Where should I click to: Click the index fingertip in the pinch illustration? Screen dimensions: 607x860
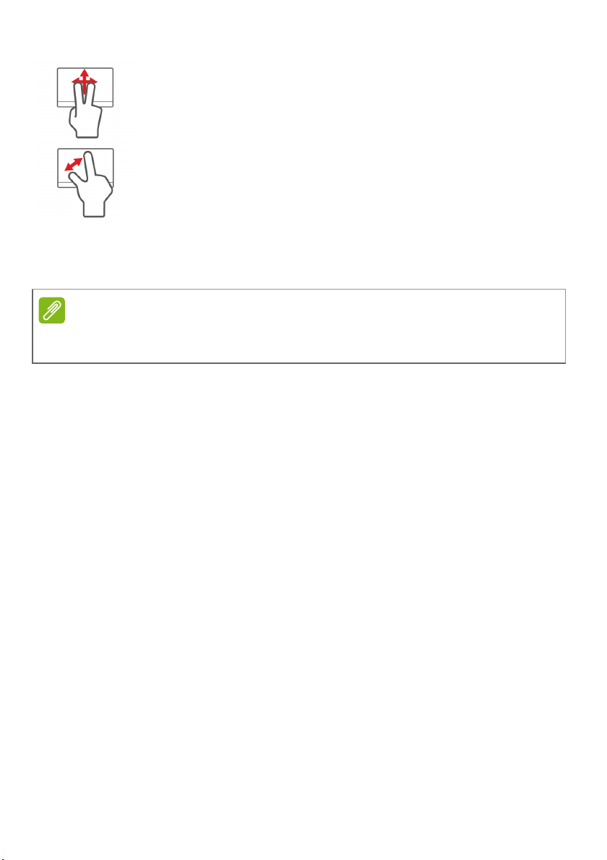click(x=88, y=156)
